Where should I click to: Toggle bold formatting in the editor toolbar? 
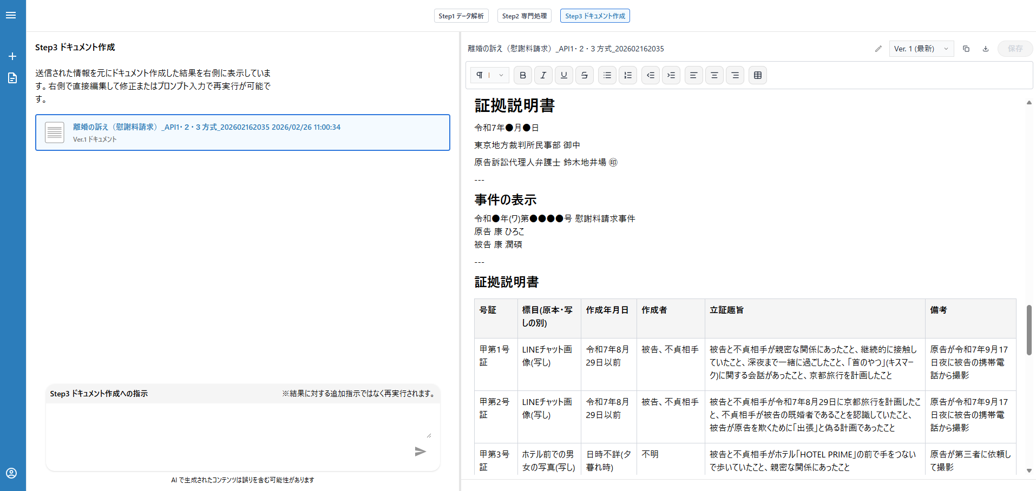tap(522, 75)
